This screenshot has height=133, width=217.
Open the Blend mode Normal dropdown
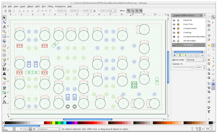195,60
